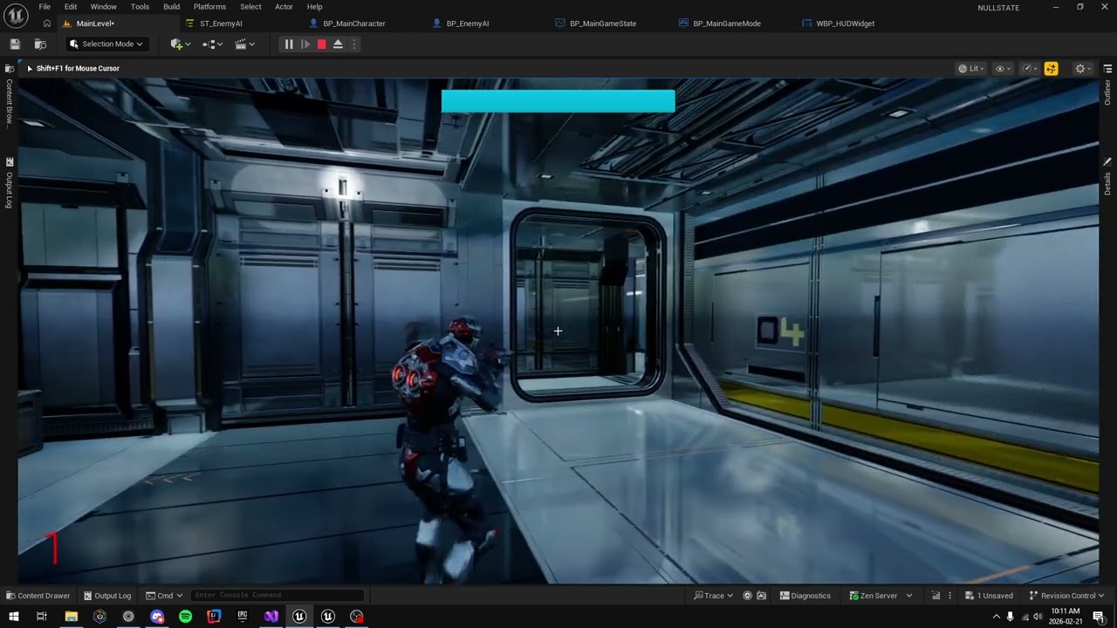
Task: Switch to the BP_EnemyAI tab
Action: (468, 24)
